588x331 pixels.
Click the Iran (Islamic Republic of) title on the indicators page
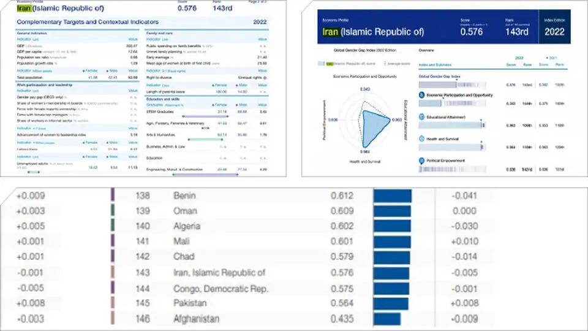tap(61, 8)
